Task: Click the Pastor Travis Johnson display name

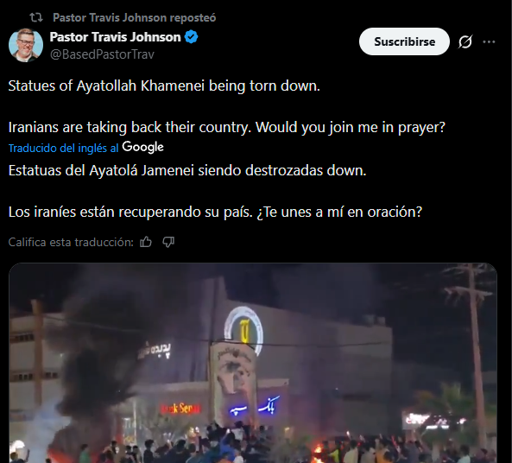Action: pyautogui.click(x=116, y=37)
